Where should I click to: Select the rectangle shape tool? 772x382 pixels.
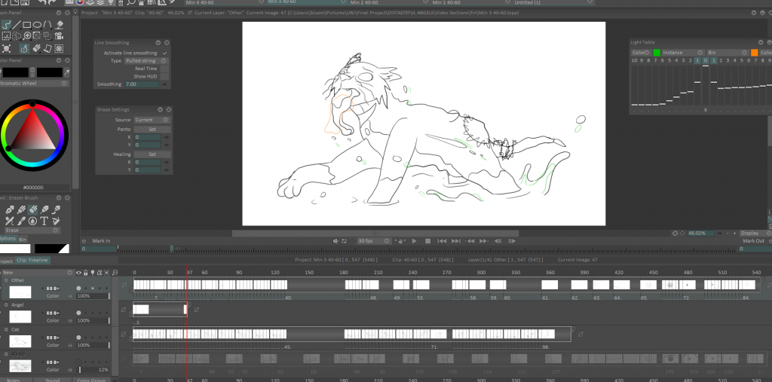pos(27,25)
